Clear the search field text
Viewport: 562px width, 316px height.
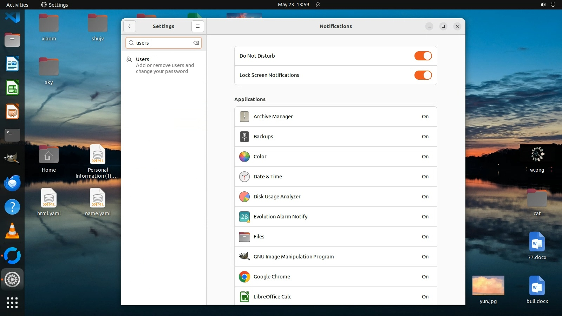(196, 43)
